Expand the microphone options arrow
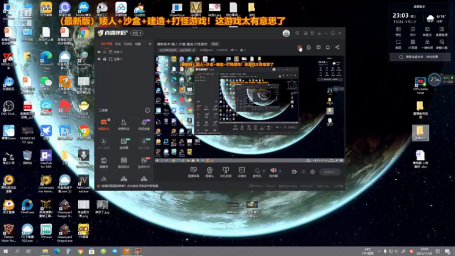The height and width of the screenshot is (256, 455). pos(263,171)
